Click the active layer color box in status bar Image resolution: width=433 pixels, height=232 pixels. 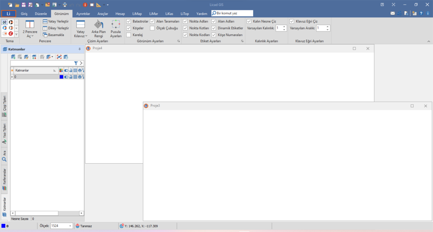(x=3, y=226)
